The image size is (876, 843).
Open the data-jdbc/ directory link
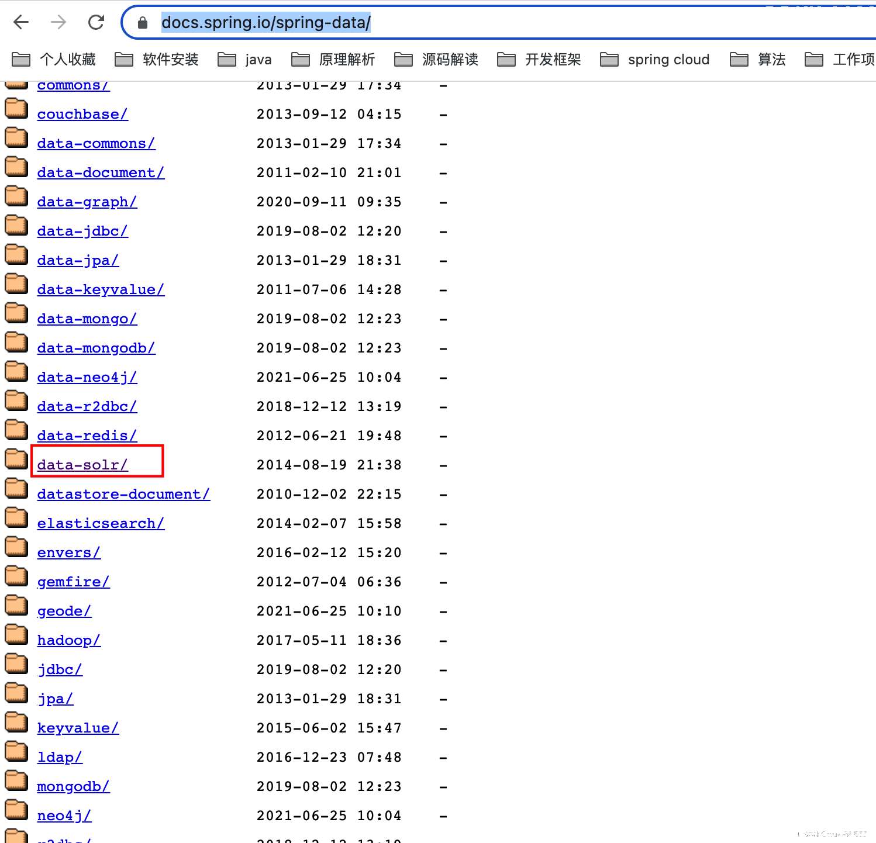click(x=82, y=231)
